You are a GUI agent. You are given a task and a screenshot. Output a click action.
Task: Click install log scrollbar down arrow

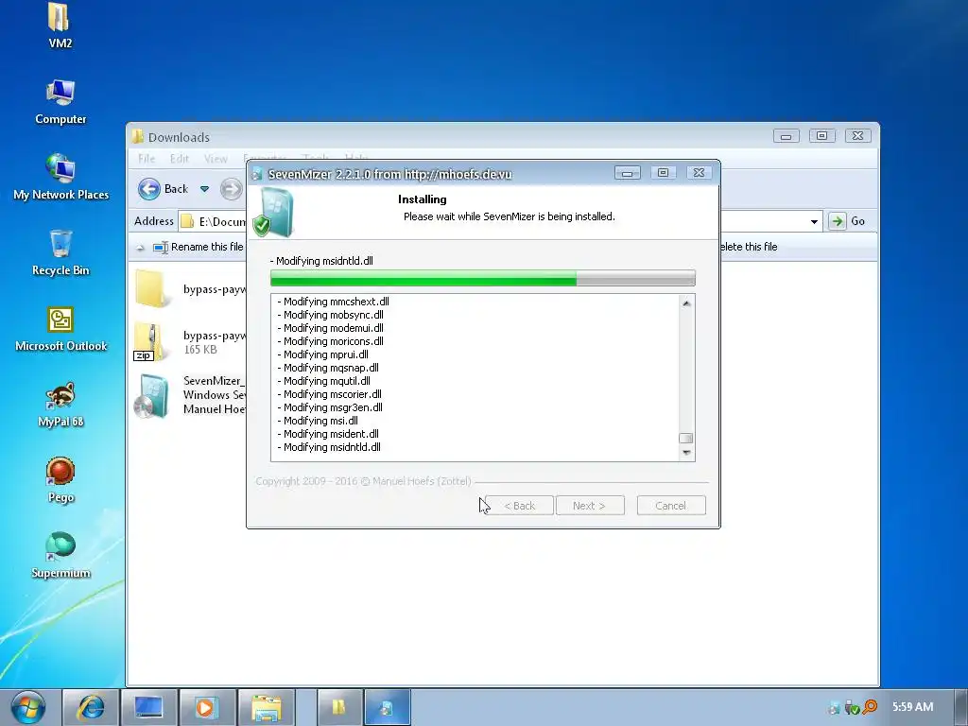click(686, 453)
